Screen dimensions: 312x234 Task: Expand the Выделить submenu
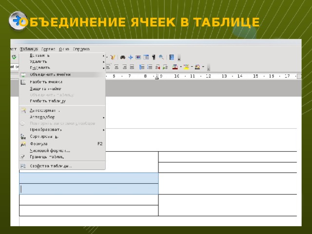pyautogui.click(x=62, y=68)
